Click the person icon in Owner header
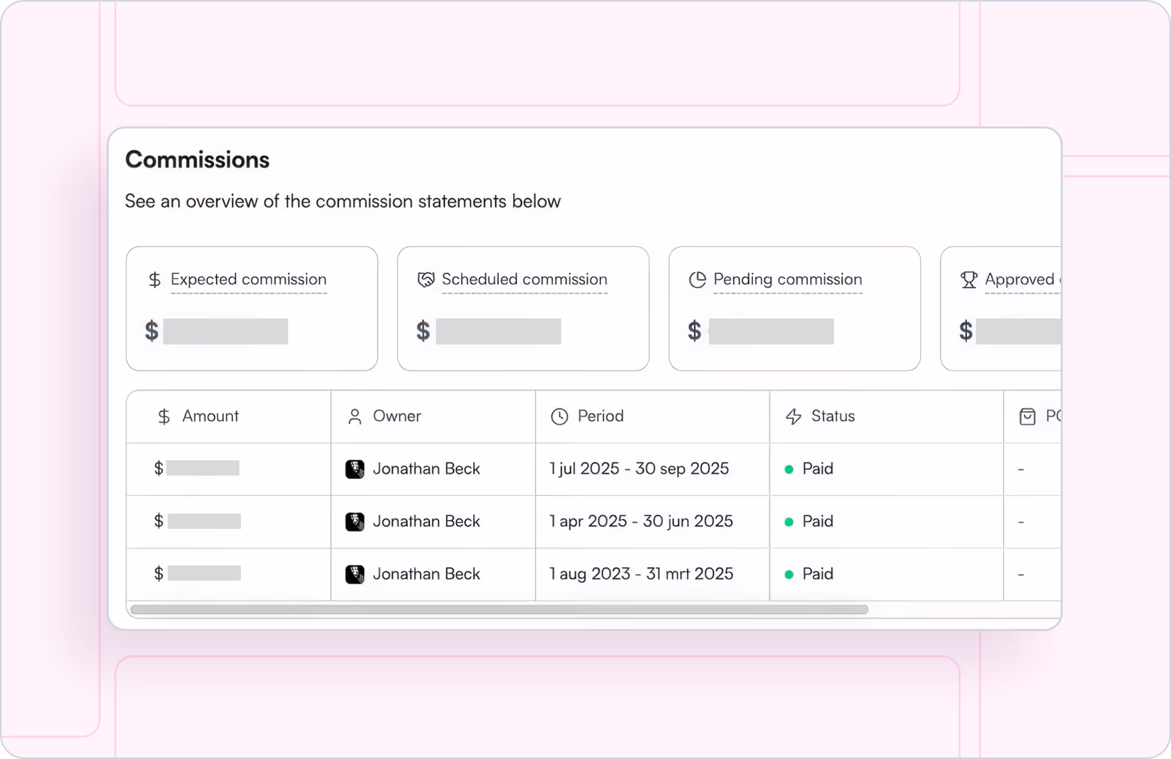The width and height of the screenshot is (1171, 759). point(355,416)
